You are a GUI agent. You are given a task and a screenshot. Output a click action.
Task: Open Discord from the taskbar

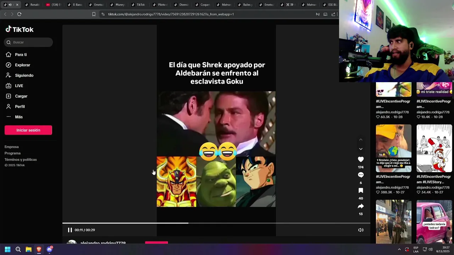click(x=50, y=249)
